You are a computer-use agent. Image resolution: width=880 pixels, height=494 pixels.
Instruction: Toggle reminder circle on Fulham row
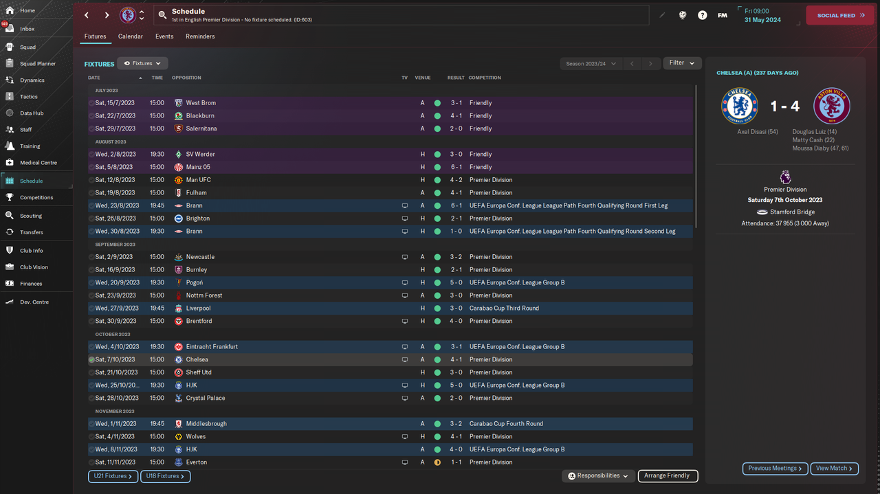[x=91, y=193]
